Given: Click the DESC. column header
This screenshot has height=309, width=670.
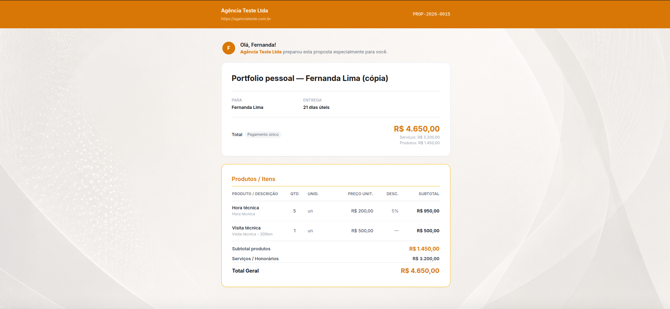Looking at the screenshot, I should [x=392, y=194].
